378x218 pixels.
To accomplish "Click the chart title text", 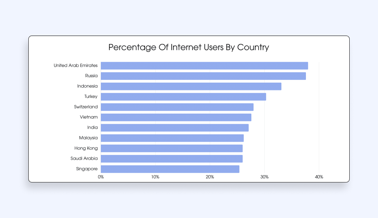I will coord(189,47).
